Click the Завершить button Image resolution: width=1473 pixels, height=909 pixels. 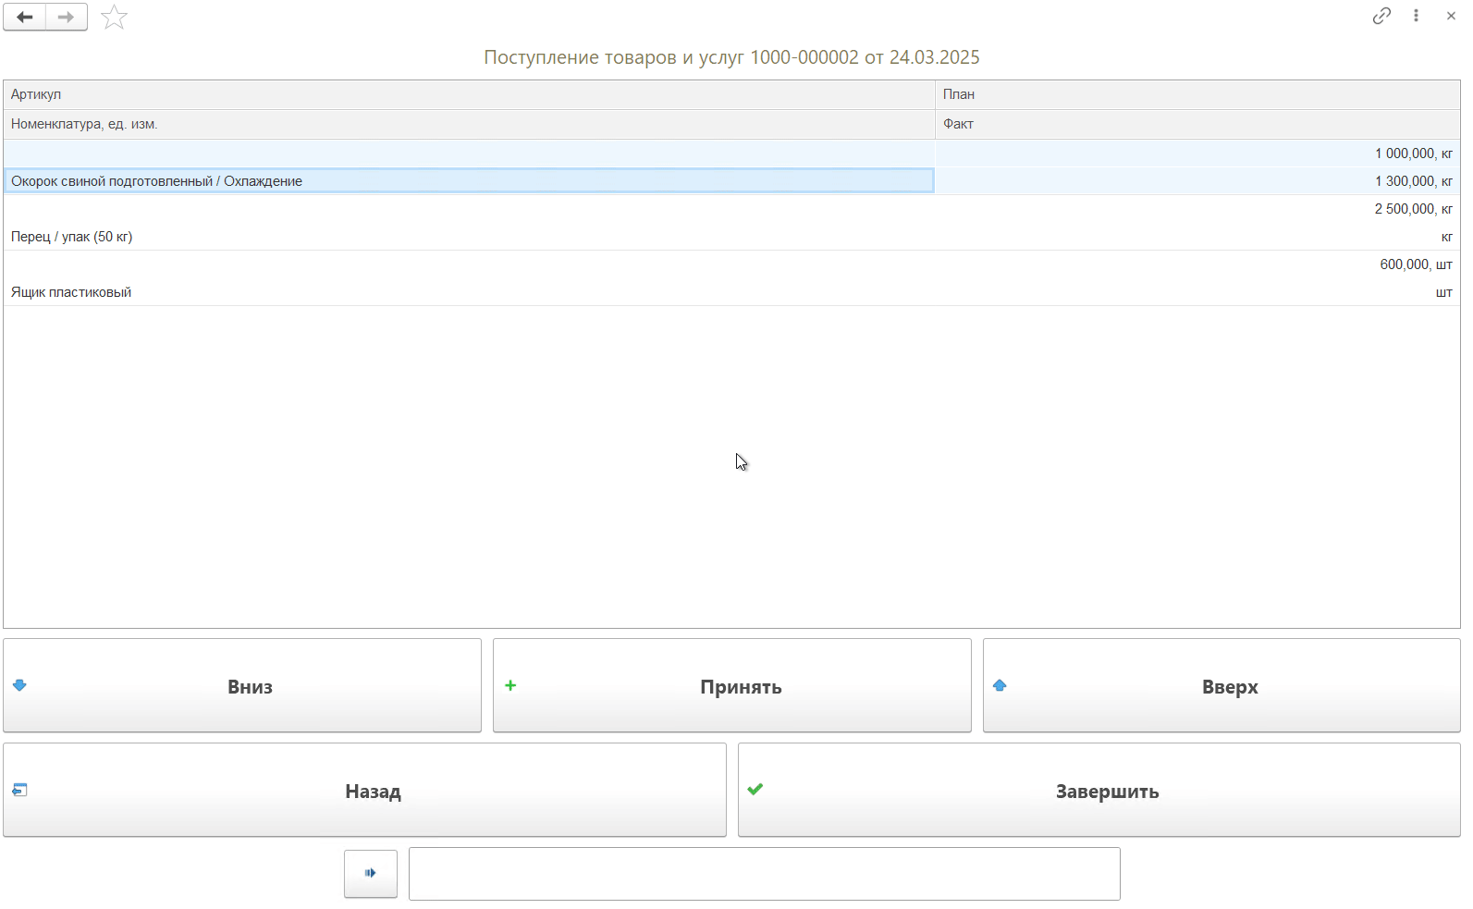click(x=1099, y=791)
